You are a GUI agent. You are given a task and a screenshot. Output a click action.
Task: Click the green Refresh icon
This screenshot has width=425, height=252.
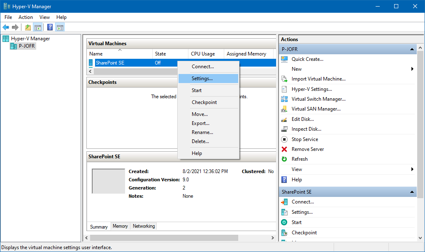(284, 159)
